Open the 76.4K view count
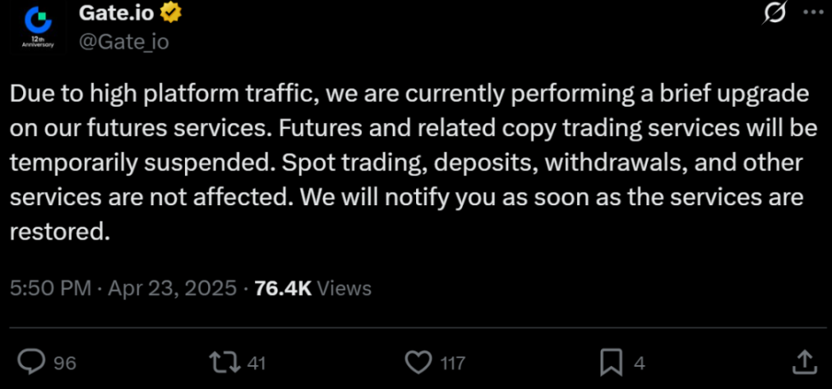The height and width of the screenshot is (389, 832). [282, 288]
